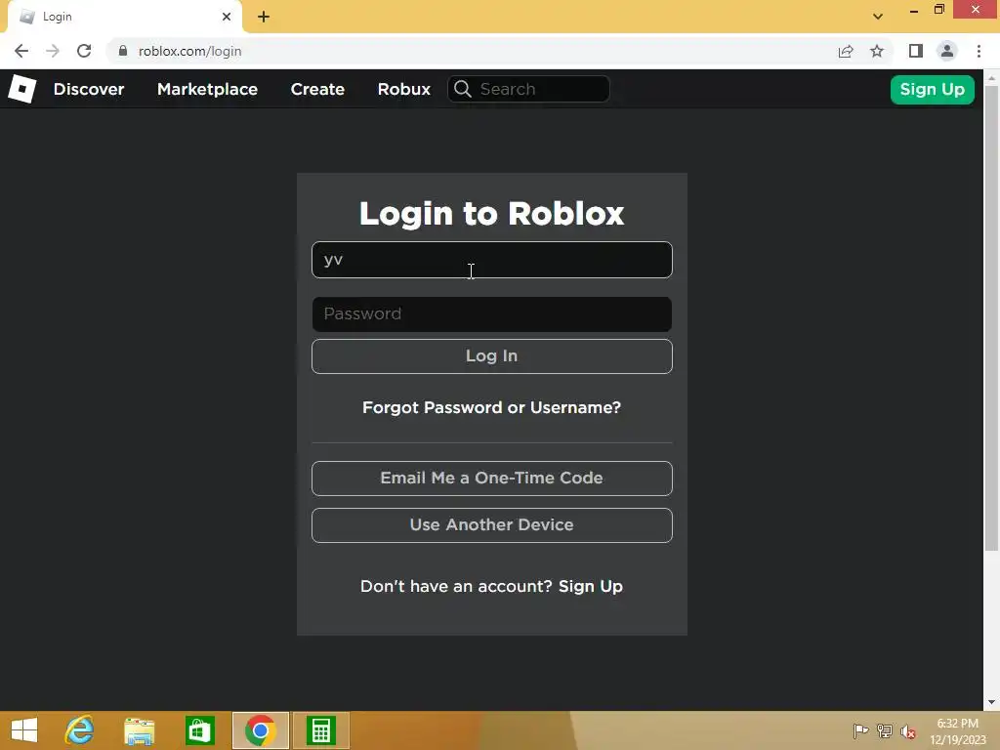This screenshot has width=1000, height=750.
Task: Click the search magnifier icon
Action: [463, 89]
